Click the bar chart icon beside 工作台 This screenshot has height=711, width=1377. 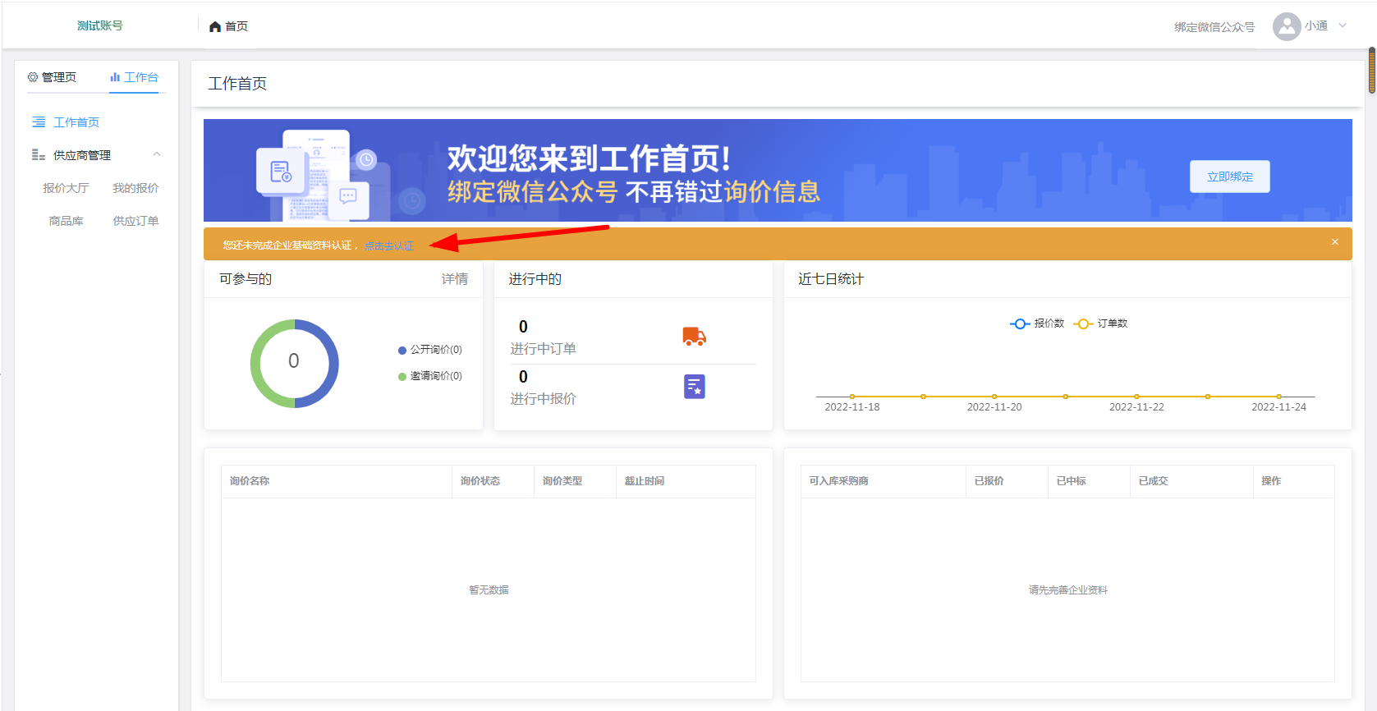pos(115,77)
